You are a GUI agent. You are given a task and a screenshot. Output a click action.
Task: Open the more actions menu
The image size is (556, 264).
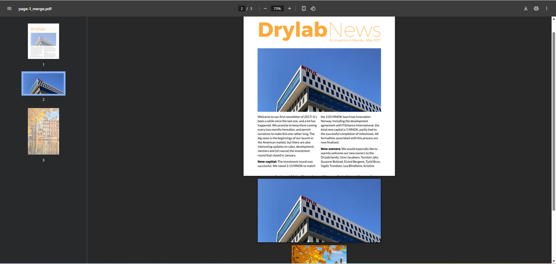(546, 8)
